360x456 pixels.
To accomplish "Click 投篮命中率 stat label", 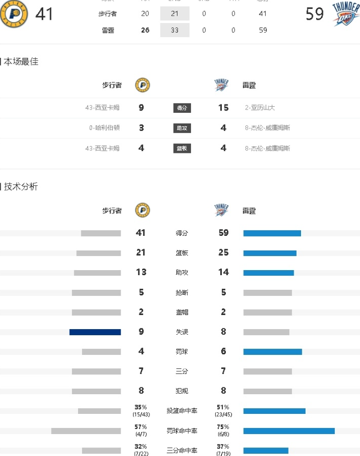I will 182,411.
